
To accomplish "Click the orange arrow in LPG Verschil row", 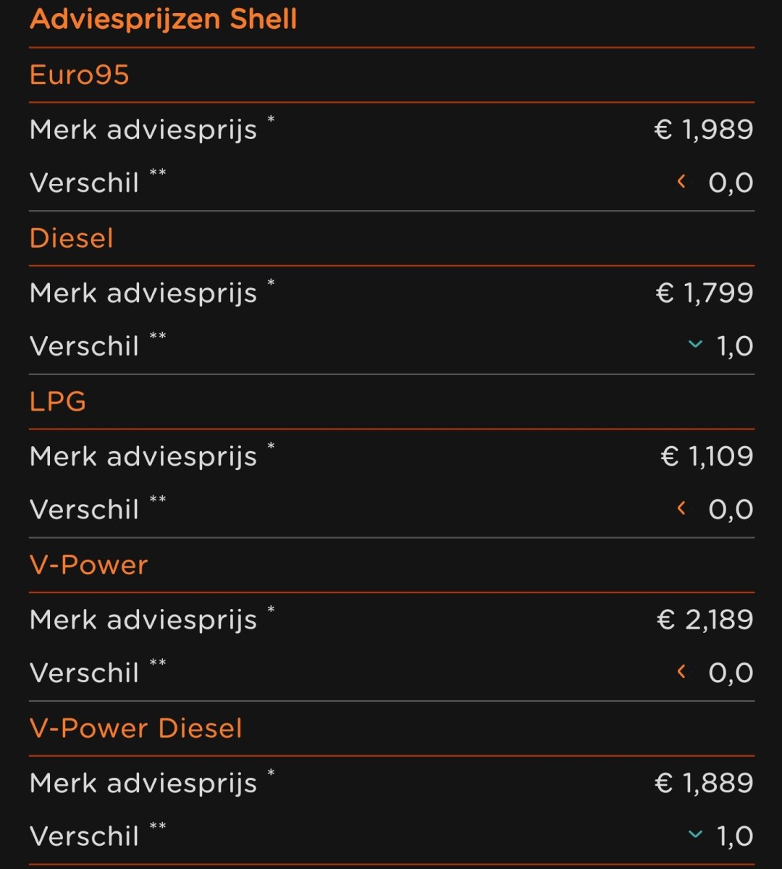I will click(681, 508).
